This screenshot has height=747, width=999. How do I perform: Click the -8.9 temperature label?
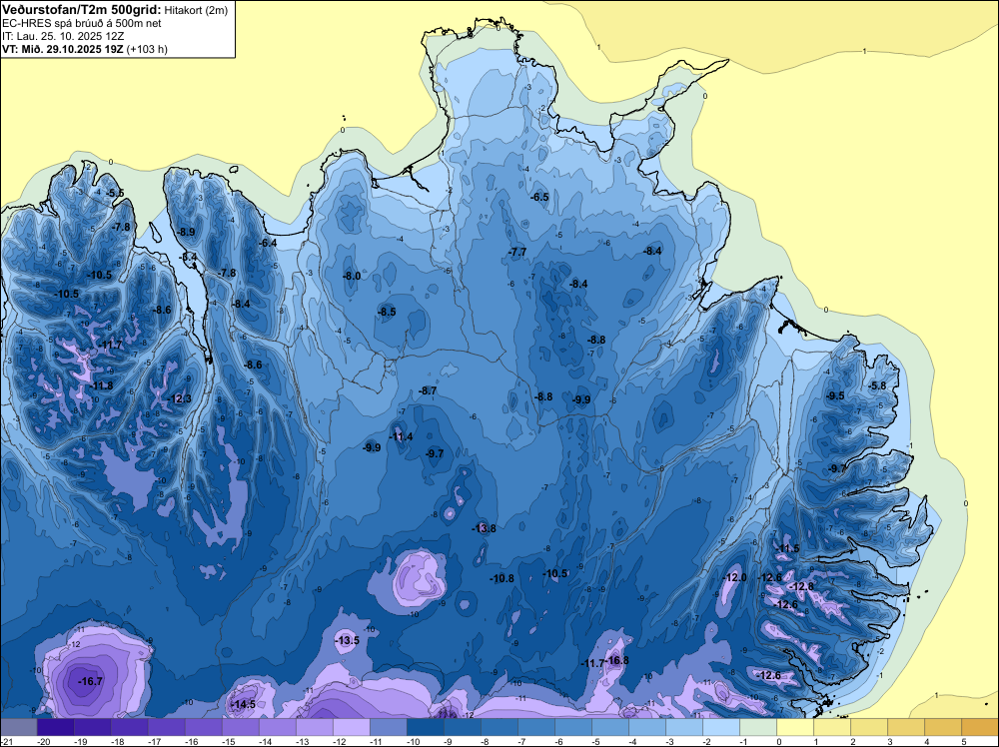186,232
